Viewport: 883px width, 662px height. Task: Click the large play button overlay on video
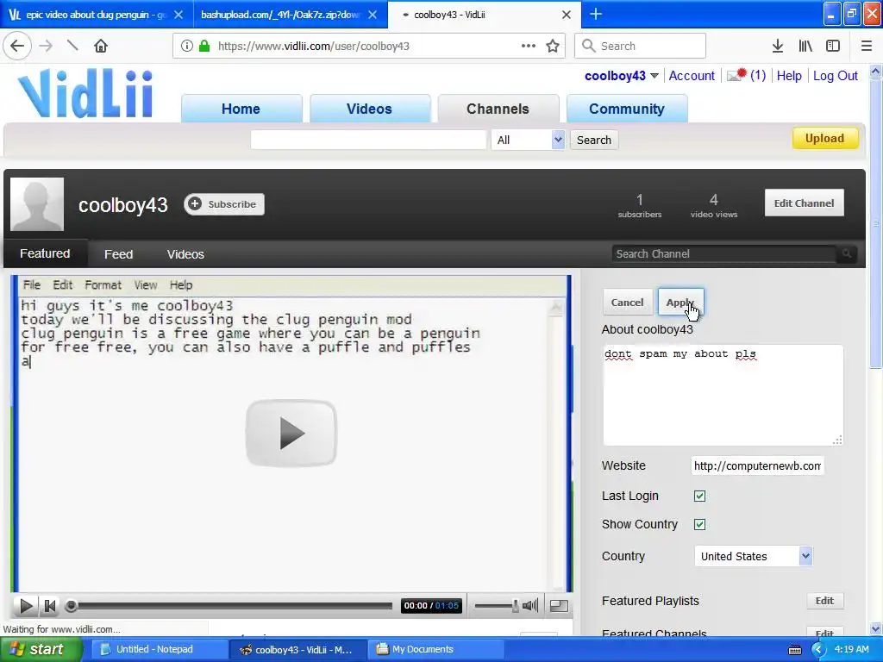click(x=291, y=433)
